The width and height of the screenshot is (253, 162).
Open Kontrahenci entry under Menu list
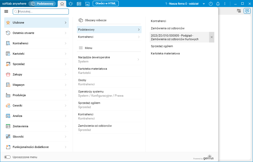[109, 116]
